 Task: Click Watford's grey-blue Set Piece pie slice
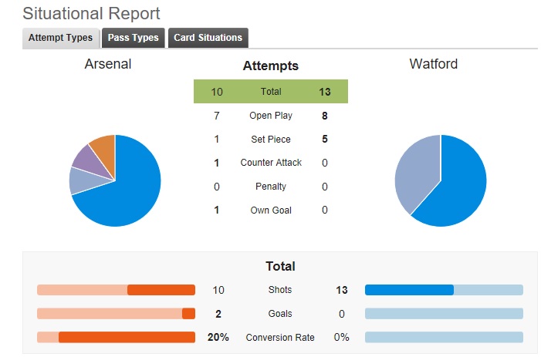pos(416,172)
